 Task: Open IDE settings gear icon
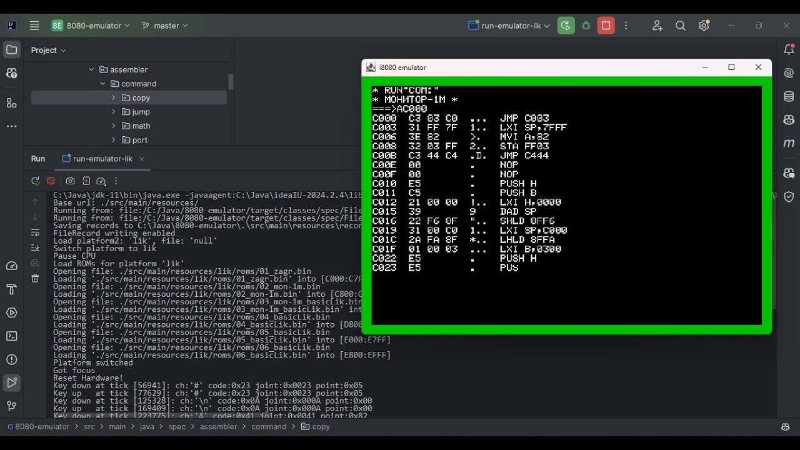pos(704,26)
